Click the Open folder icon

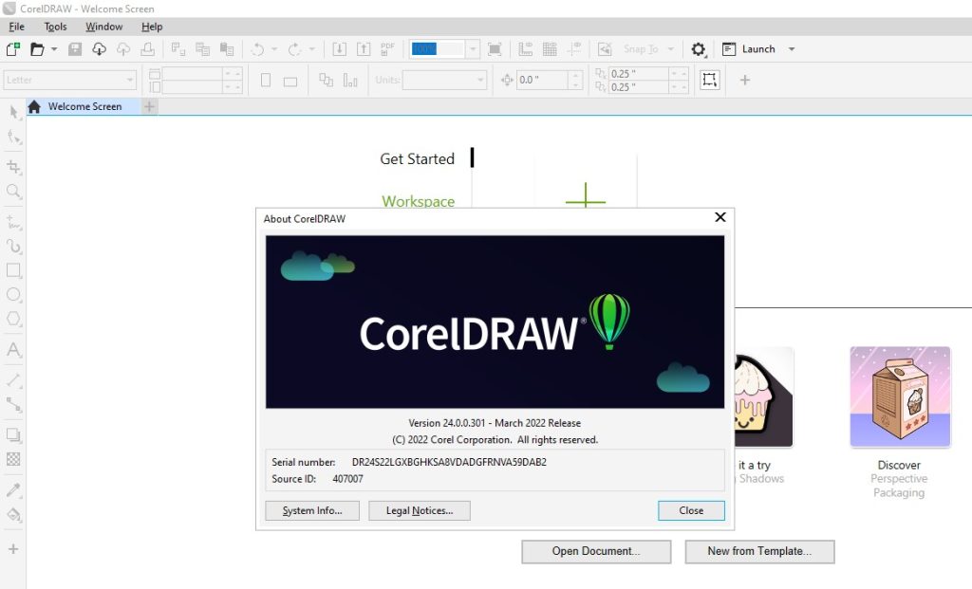tap(37, 49)
